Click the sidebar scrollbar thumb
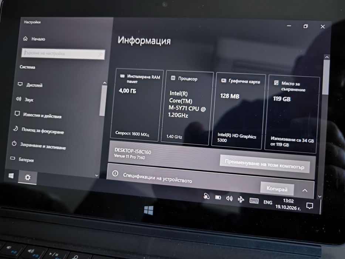The image size is (345, 259). pos(103,101)
